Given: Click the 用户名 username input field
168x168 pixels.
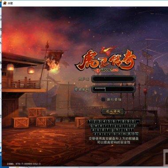Looking at the screenshot, I should coord(113,79).
